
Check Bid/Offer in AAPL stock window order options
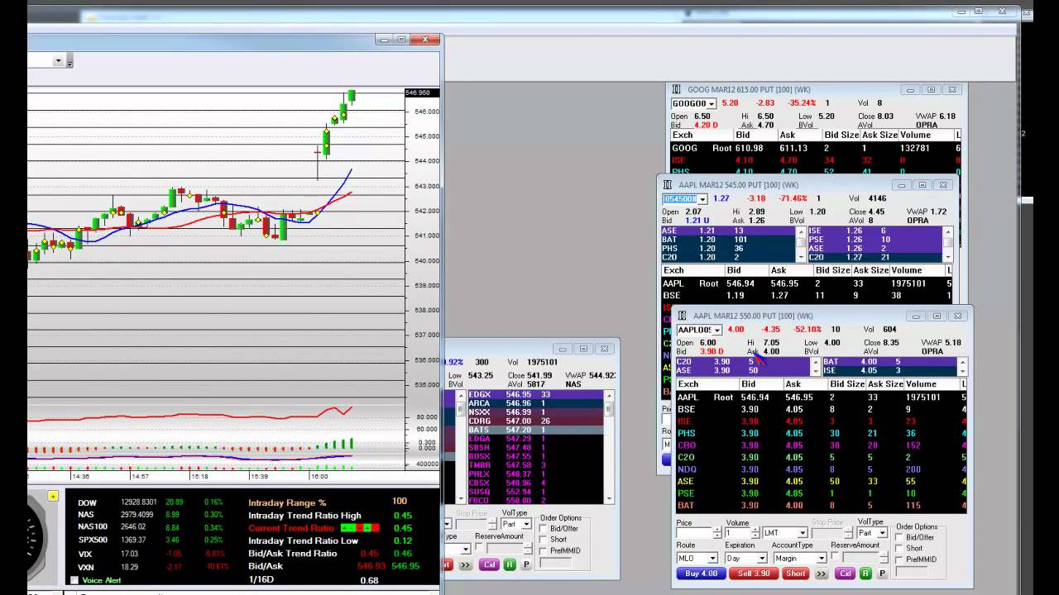[x=544, y=528]
